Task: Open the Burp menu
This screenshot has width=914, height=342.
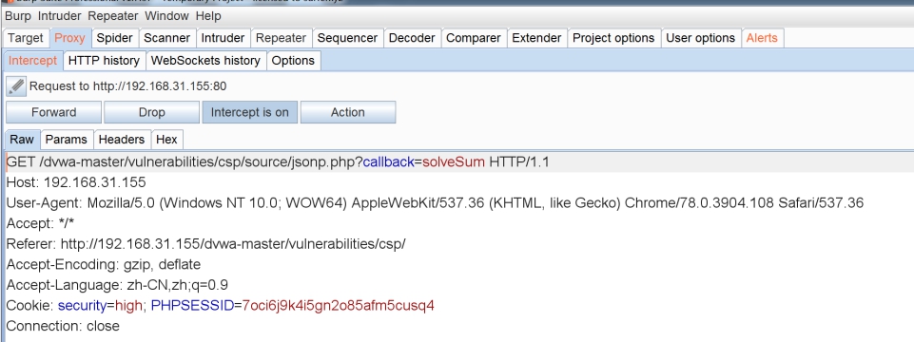Action: pyautogui.click(x=17, y=16)
